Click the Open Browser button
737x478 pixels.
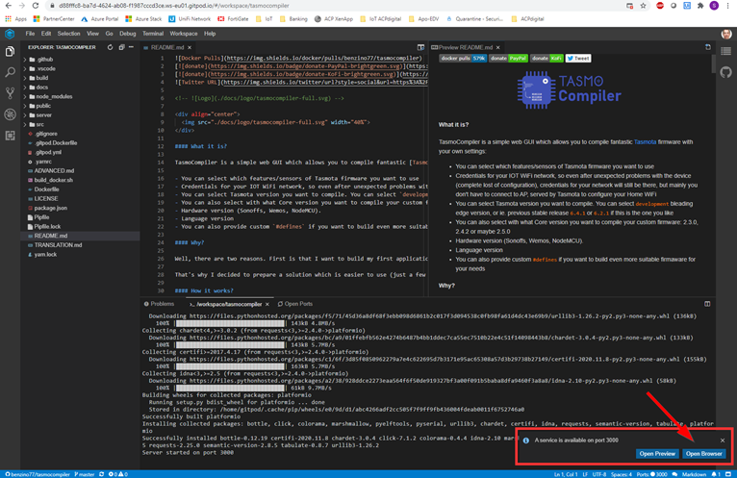pyautogui.click(x=703, y=454)
